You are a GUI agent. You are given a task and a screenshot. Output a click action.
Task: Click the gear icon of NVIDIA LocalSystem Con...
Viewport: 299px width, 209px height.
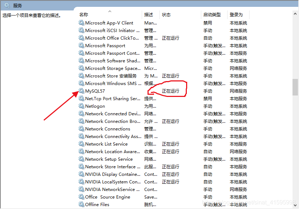coord(82,182)
